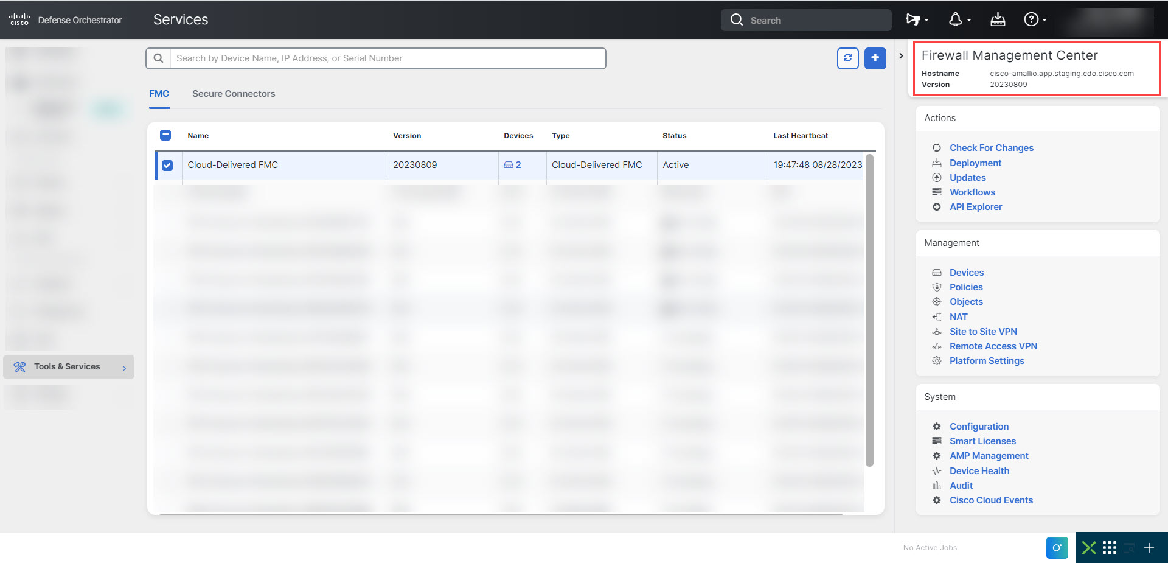
Task: Click the devices count icon in row
Action: click(512, 165)
